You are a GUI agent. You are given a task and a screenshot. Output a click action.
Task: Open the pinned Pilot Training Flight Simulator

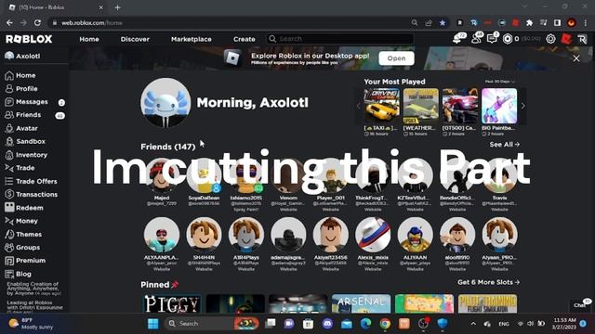coord(487,303)
